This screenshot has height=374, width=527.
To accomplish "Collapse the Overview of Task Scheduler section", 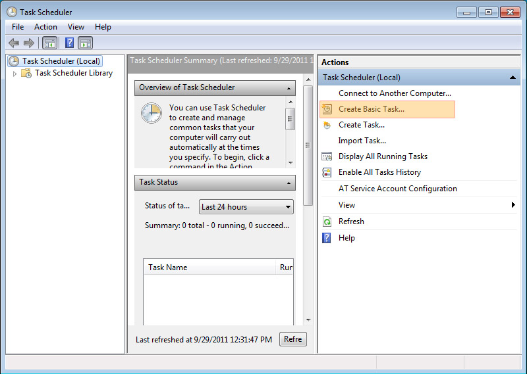I will 289,88.
